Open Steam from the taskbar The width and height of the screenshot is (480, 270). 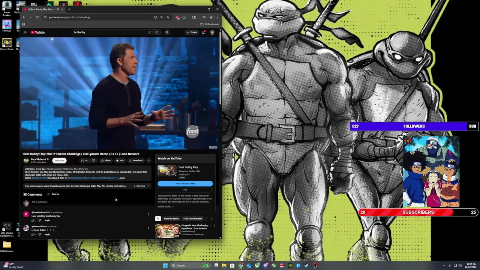click(306, 265)
